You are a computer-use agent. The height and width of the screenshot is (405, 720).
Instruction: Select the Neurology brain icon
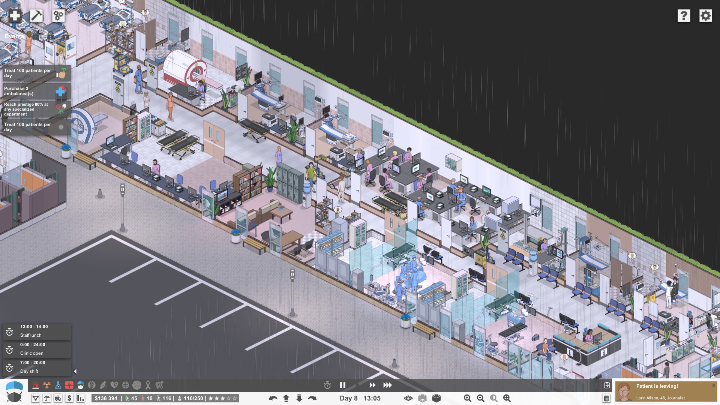pos(126,385)
